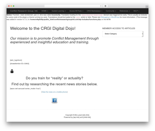Click the 'Do you train for reality' heading

(55, 78)
